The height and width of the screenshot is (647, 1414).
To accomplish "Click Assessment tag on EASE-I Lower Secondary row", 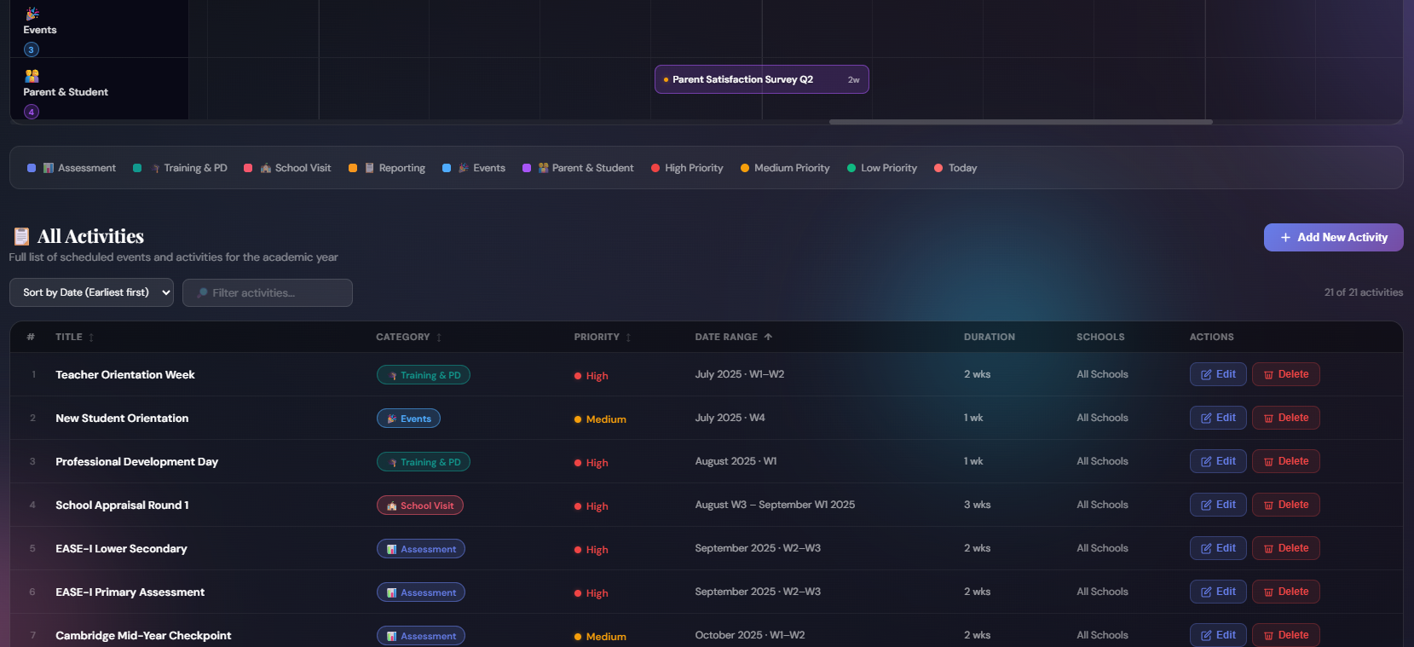I will (421, 549).
